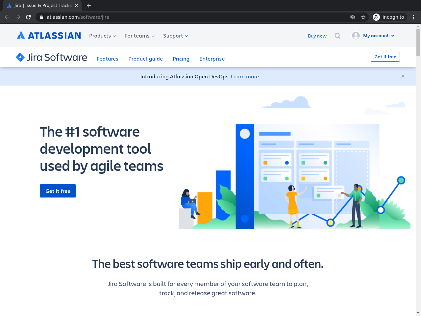Click 'The best software teams ship early and often.'
The height and width of the screenshot is (316, 421).
tap(208, 264)
